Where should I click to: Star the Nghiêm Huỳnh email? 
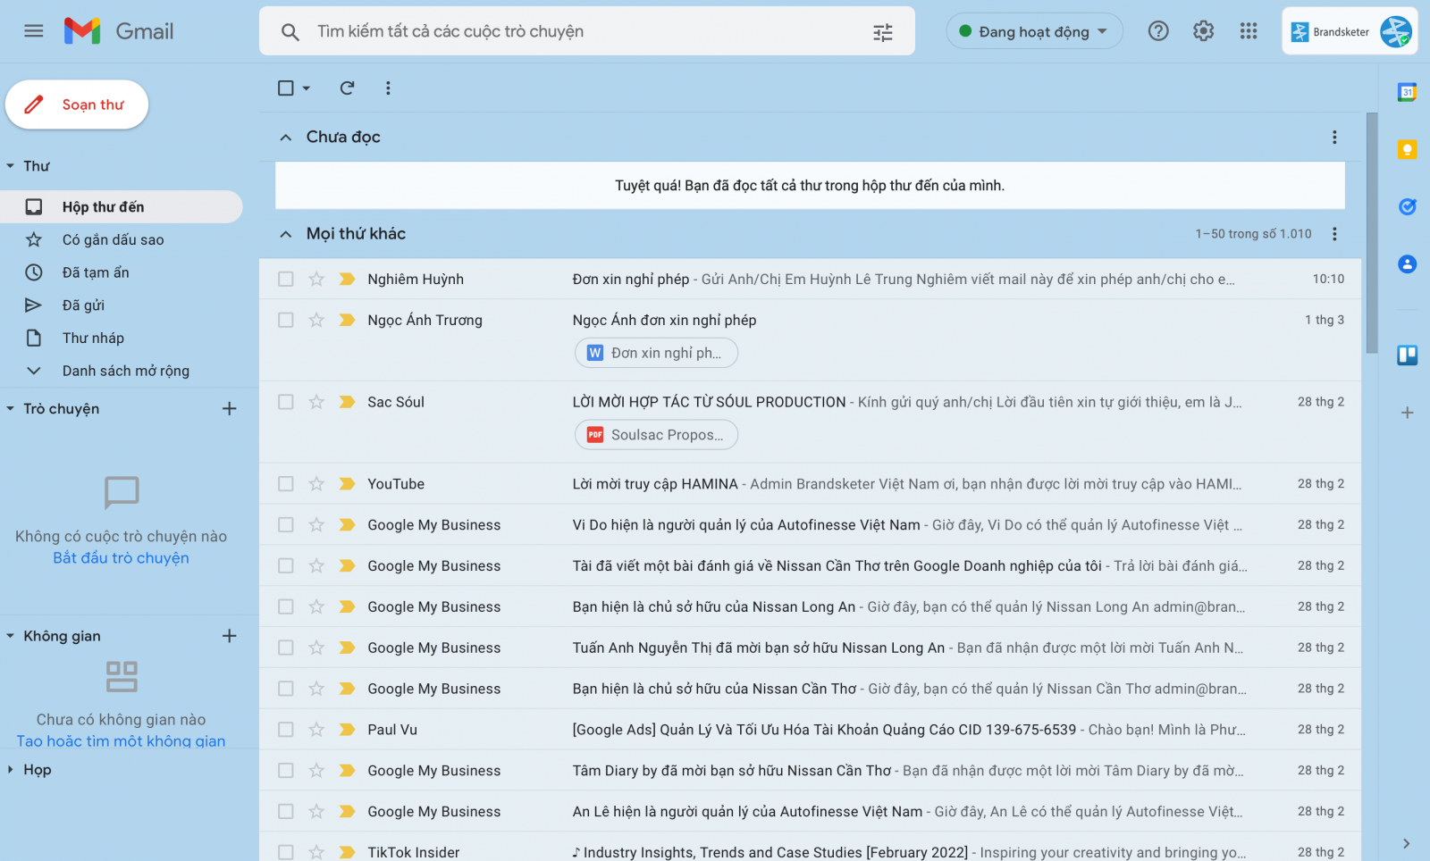coord(316,279)
